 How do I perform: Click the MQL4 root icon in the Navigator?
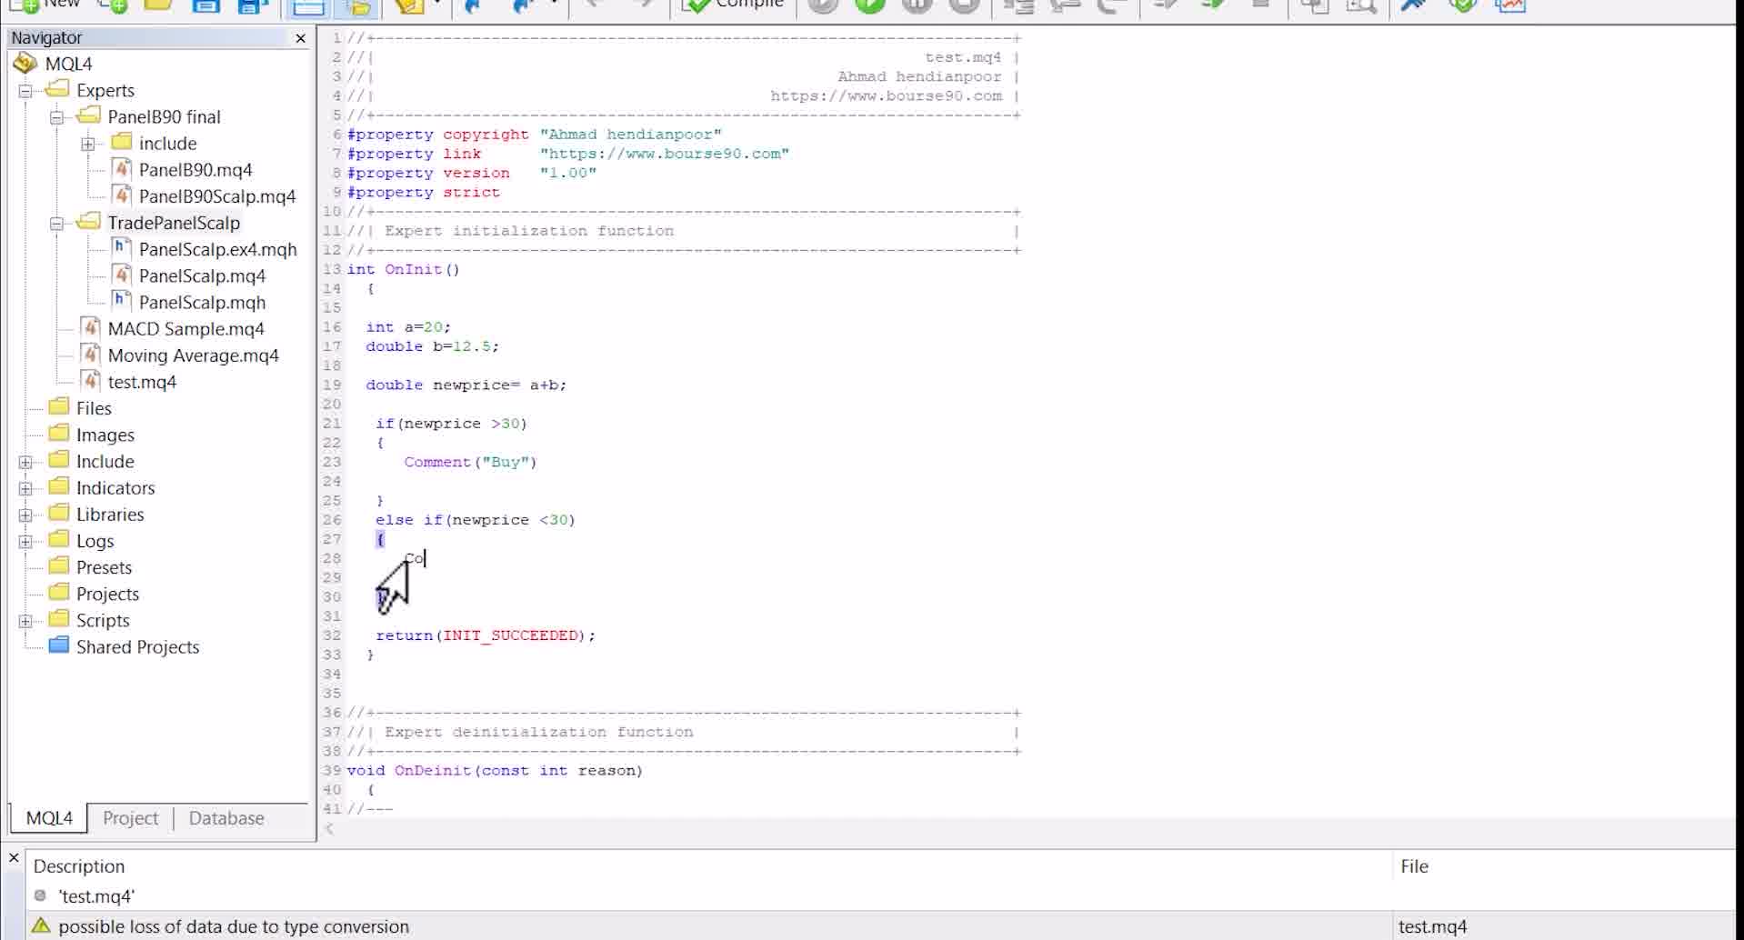(25, 64)
